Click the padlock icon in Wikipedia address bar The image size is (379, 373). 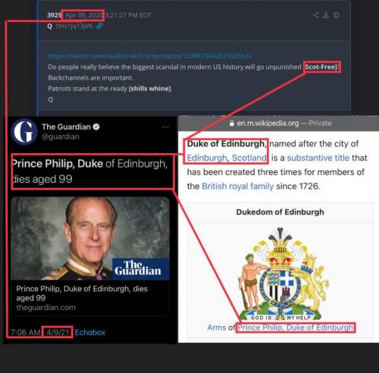click(231, 124)
